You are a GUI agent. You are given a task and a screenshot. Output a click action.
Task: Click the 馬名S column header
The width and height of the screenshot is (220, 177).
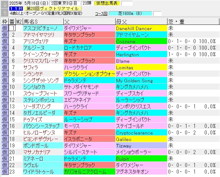click(43, 22)
